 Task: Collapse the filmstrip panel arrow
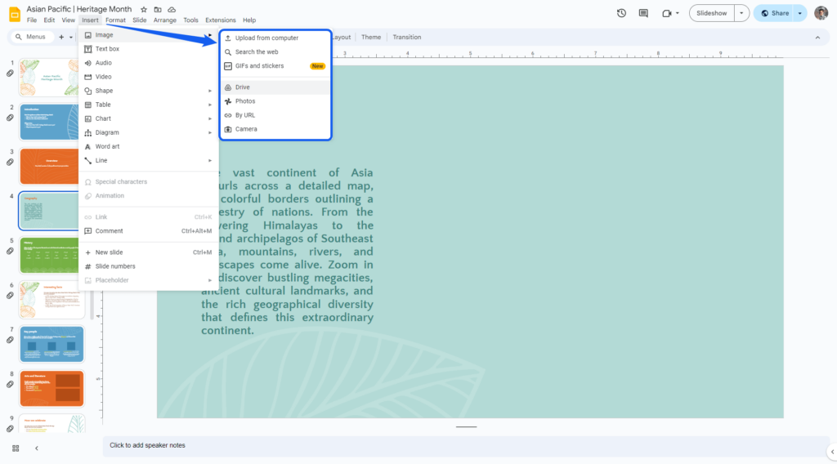[36, 448]
